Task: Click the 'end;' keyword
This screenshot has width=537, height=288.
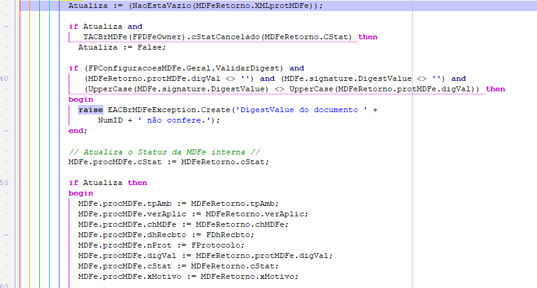Action: pos(78,131)
